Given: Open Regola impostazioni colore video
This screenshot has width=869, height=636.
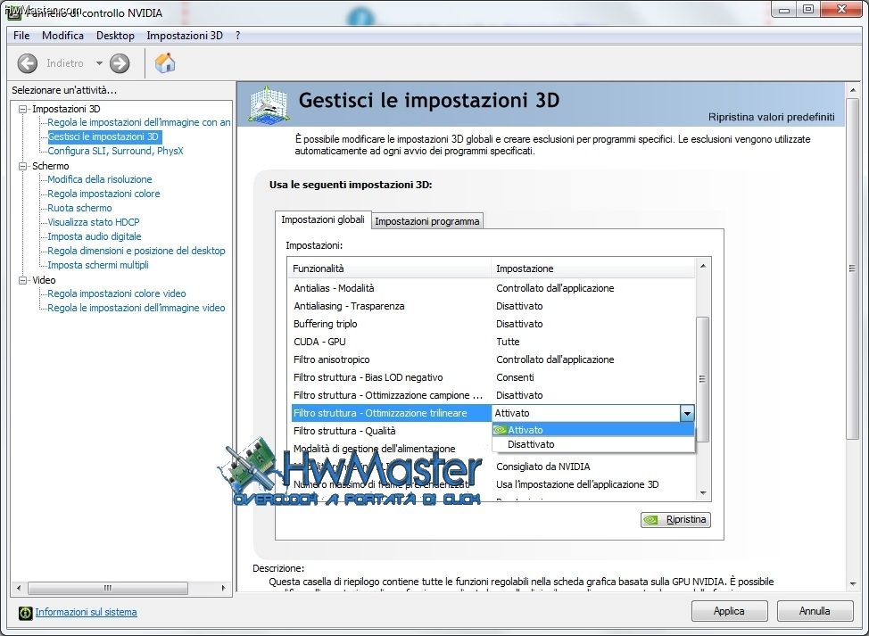Looking at the screenshot, I should [x=117, y=293].
